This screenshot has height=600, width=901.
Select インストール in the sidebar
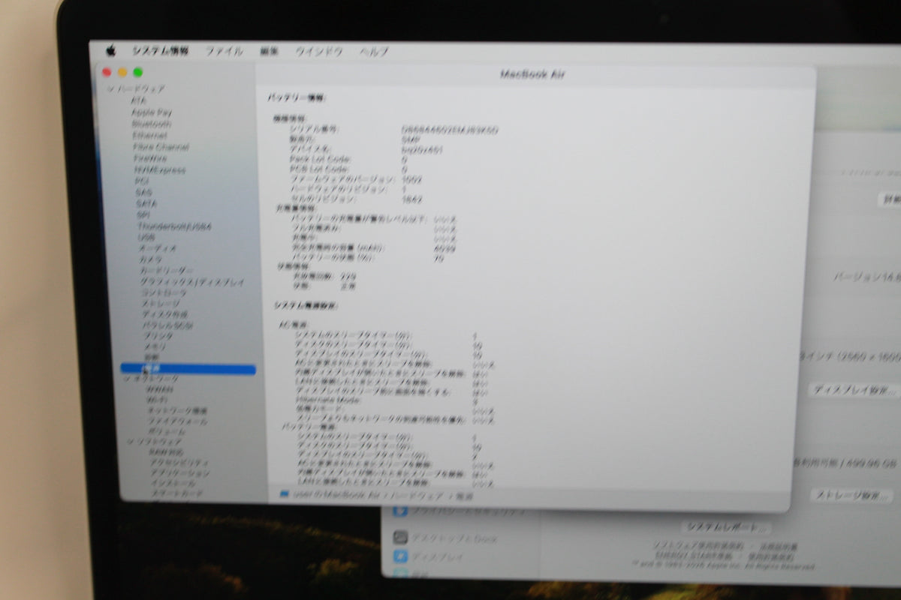[174, 484]
